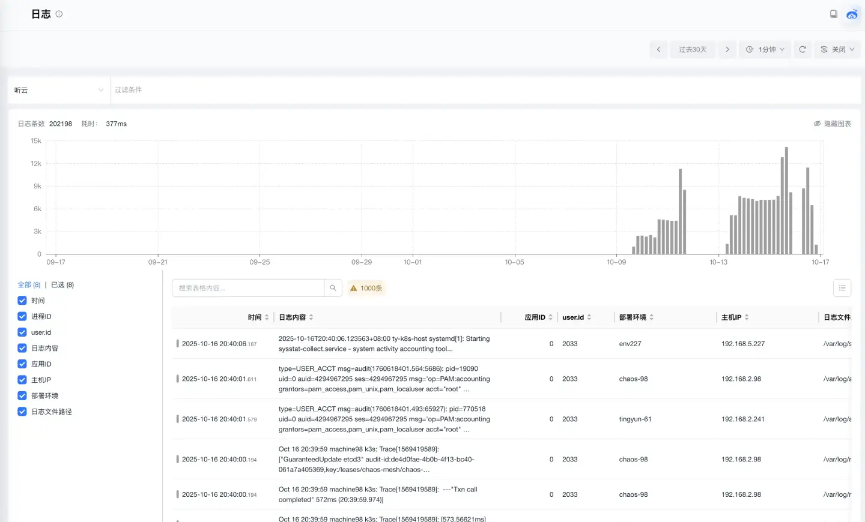Open the documentation book icon
865x522 pixels.
(834, 14)
